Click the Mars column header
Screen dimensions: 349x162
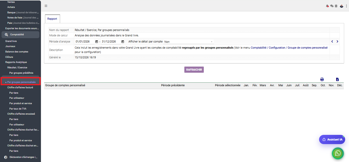263,85
